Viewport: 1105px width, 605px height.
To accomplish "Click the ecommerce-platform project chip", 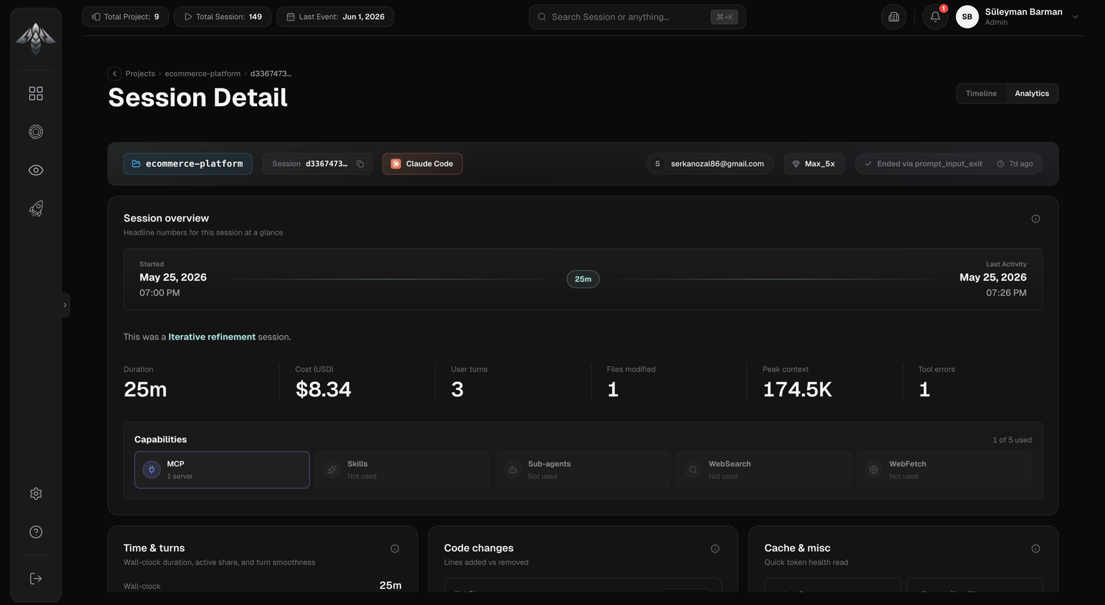I will point(187,164).
